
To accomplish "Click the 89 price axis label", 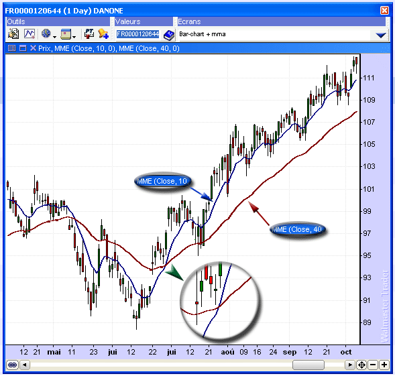I will (367, 322).
